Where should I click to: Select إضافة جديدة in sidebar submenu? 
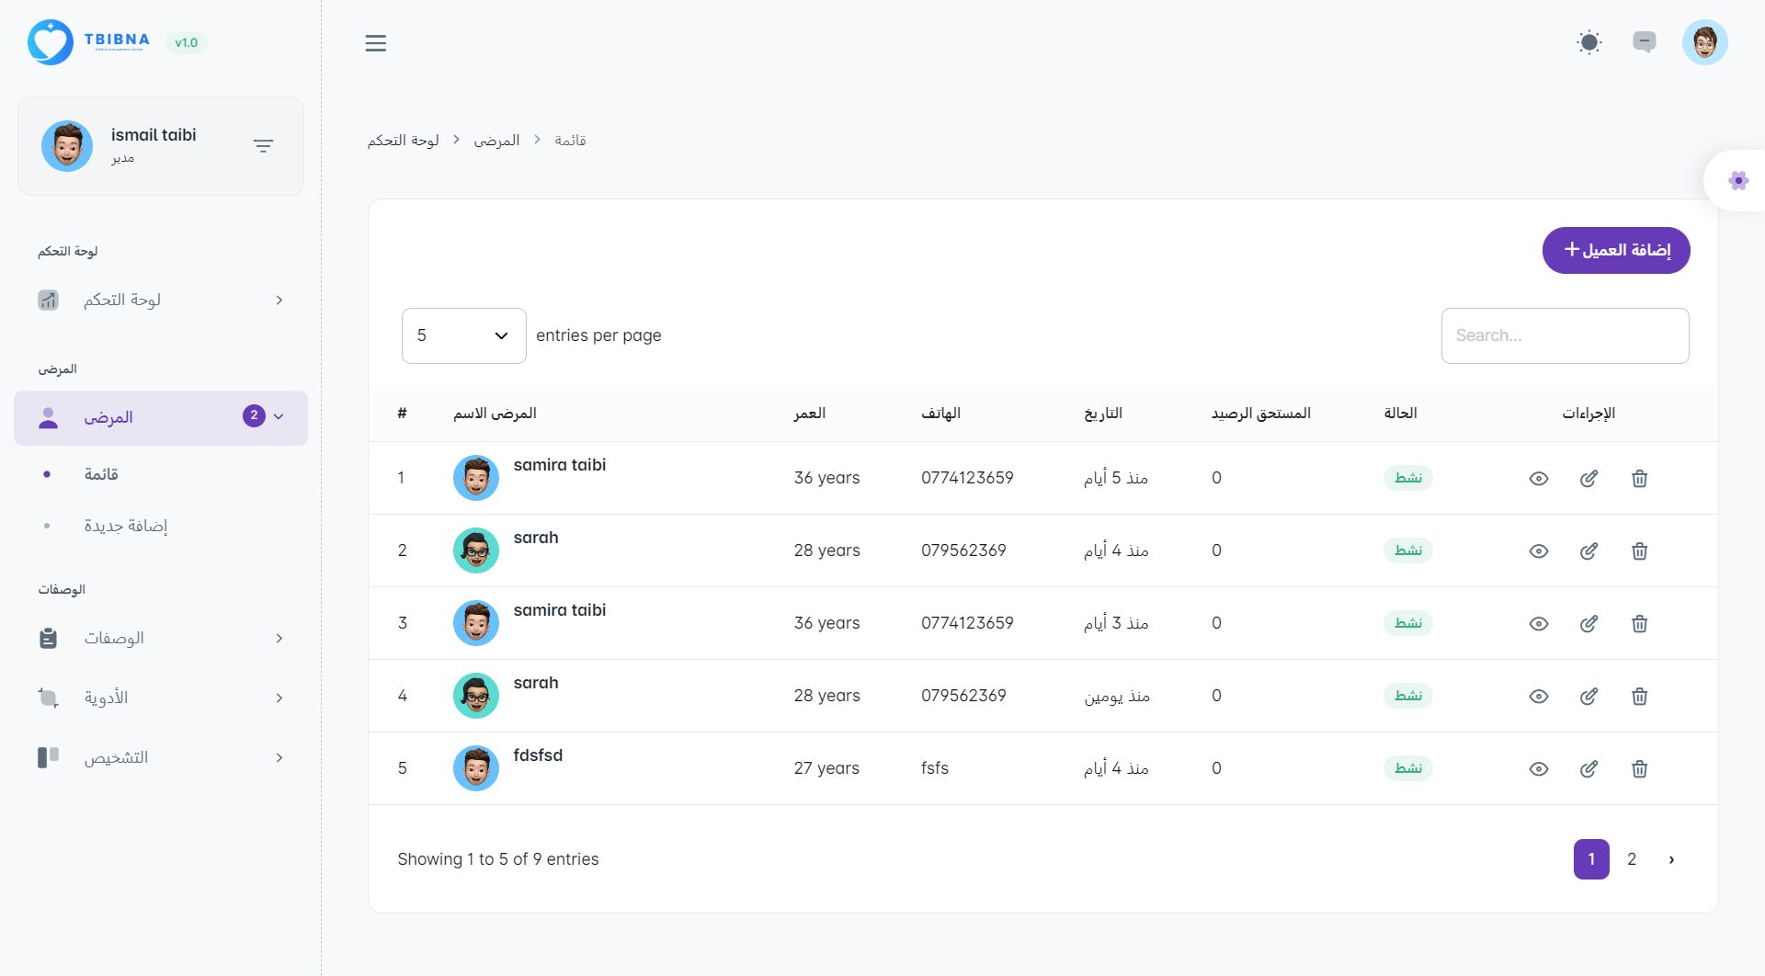(126, 526)
